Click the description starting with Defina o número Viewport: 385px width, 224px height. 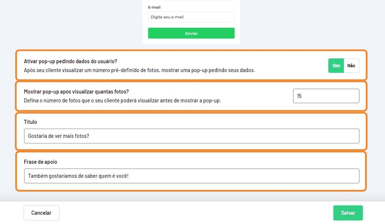point(122,101)
